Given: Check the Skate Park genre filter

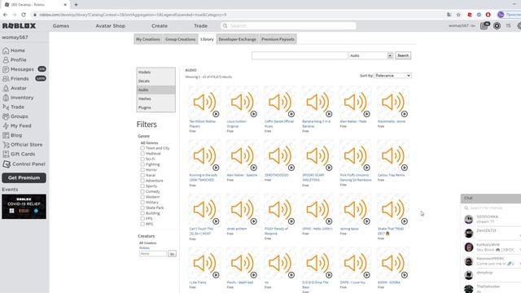Looking at the screenshot, I should (x=142, y=208).
